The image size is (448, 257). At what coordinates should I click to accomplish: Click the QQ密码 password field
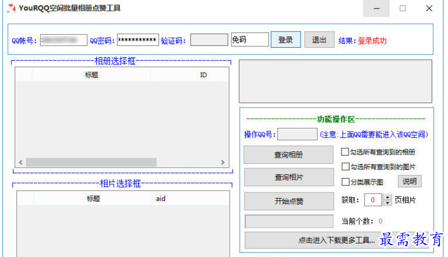(138, 40)
